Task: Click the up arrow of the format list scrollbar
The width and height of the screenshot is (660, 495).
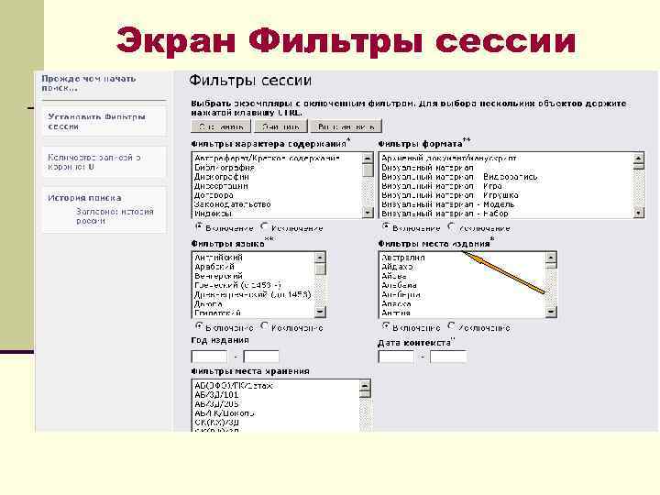Action: (x=639, y=159)
